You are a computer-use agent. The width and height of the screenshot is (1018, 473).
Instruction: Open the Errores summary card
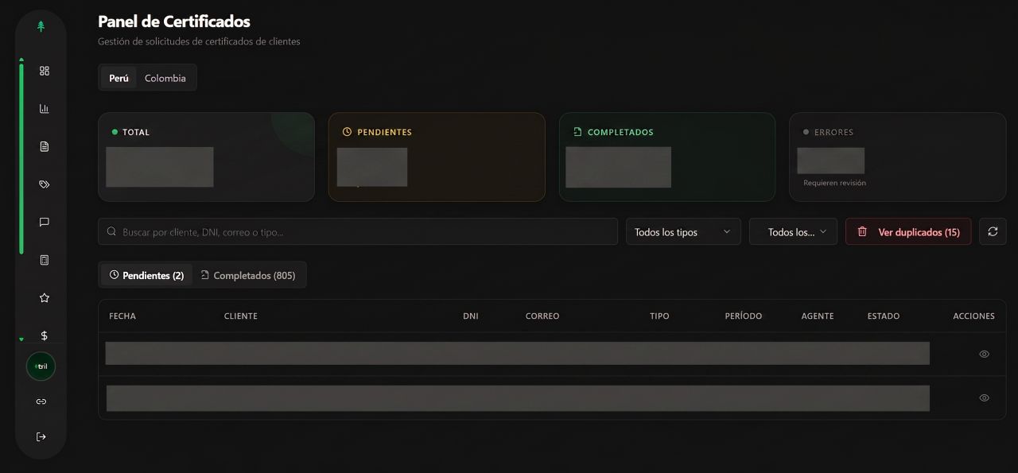tap(898, 157)
